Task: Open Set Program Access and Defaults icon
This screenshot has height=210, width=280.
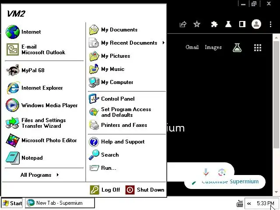Action: click(94, 112)
